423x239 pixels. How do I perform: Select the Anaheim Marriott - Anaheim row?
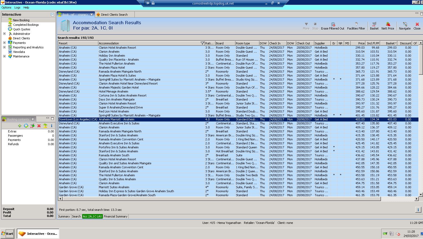238,119
